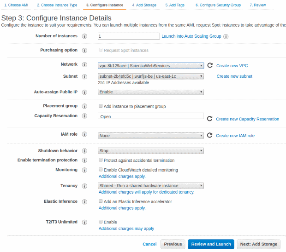Open the Network VPC dropdown

151,66
